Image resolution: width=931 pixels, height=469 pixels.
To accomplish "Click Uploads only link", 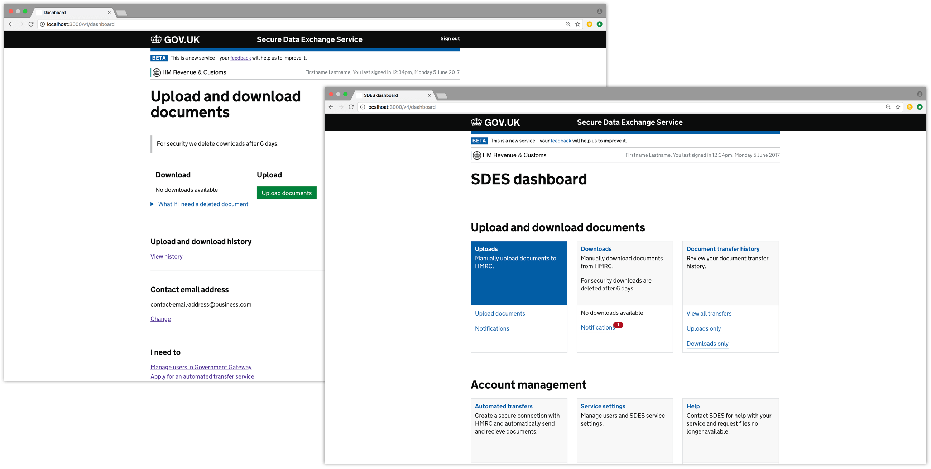I will [704, 328].
